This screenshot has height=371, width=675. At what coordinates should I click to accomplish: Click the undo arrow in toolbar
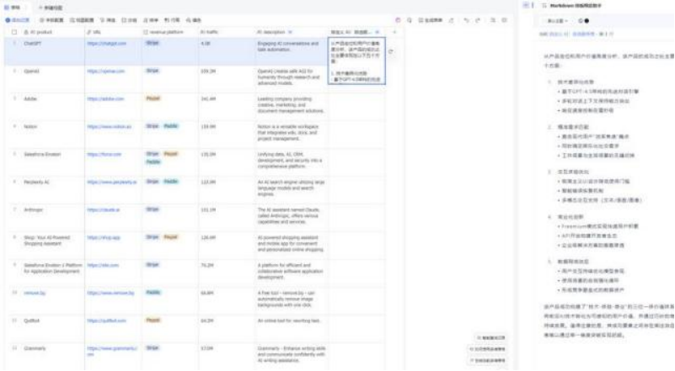click(x=466, y=19)
